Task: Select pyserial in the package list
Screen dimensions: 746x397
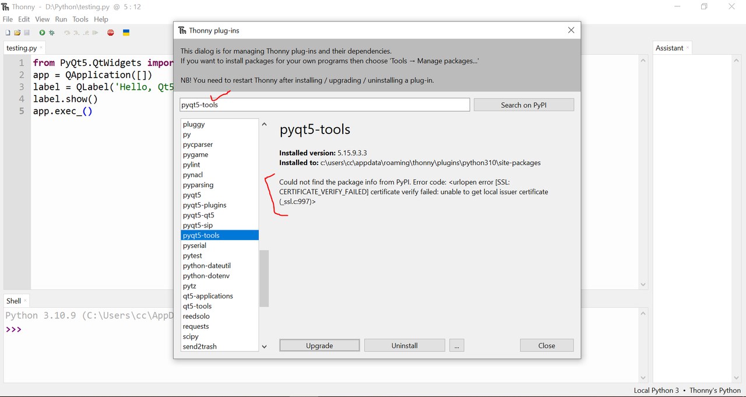Action: 220,245
